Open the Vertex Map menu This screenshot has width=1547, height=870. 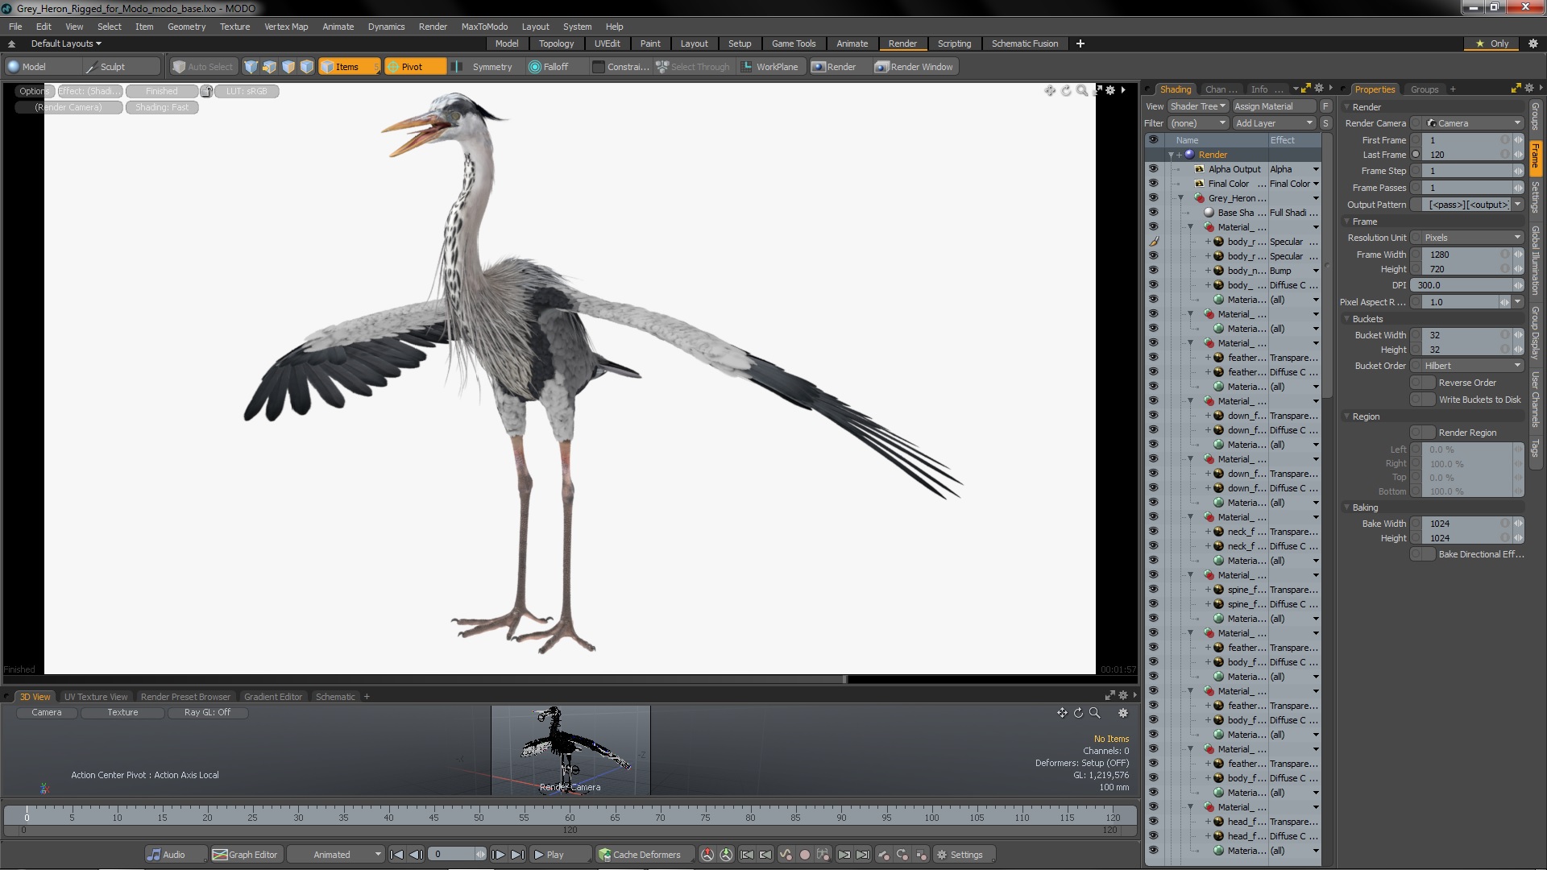point(286,27)
